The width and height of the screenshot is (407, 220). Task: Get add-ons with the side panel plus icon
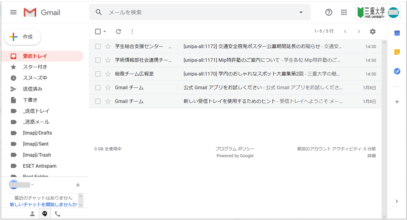pyautogui.click(x=397, y=102)
